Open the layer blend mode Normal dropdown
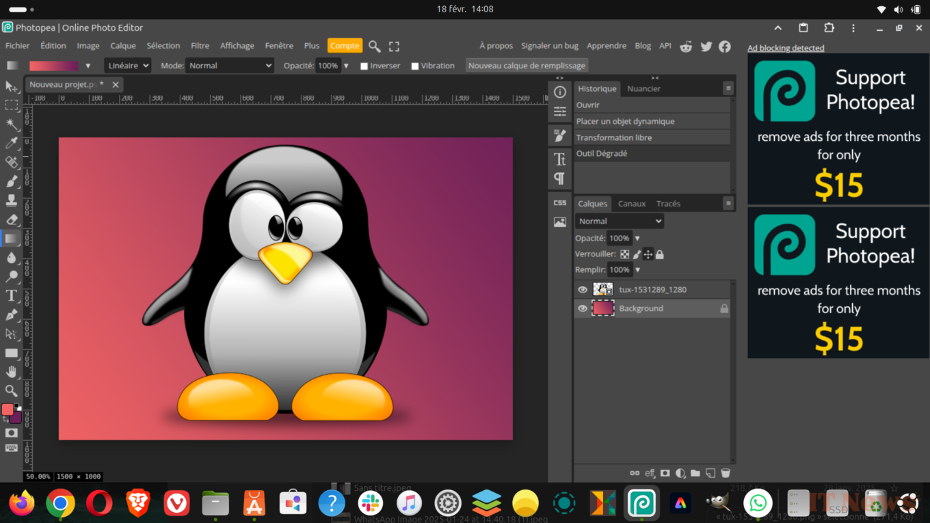 pyautogui.click(x=620, y=221)
